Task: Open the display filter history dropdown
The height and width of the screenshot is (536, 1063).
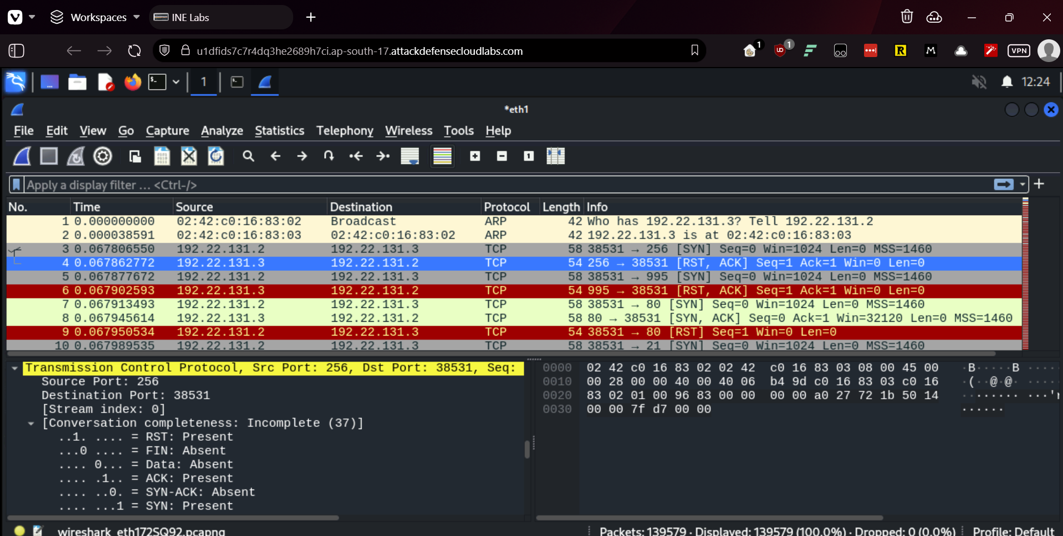Action: point(1023,184)
